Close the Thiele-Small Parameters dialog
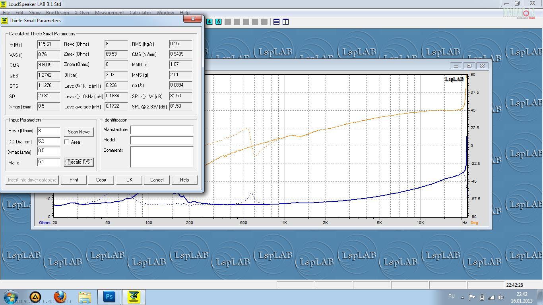This screenshot has height=305, width=543. pos(193,19)
